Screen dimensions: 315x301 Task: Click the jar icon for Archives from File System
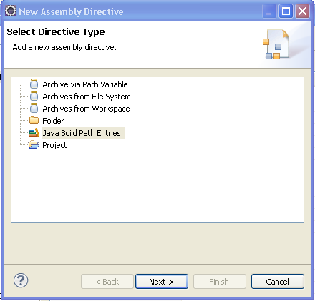click(34, 97)
